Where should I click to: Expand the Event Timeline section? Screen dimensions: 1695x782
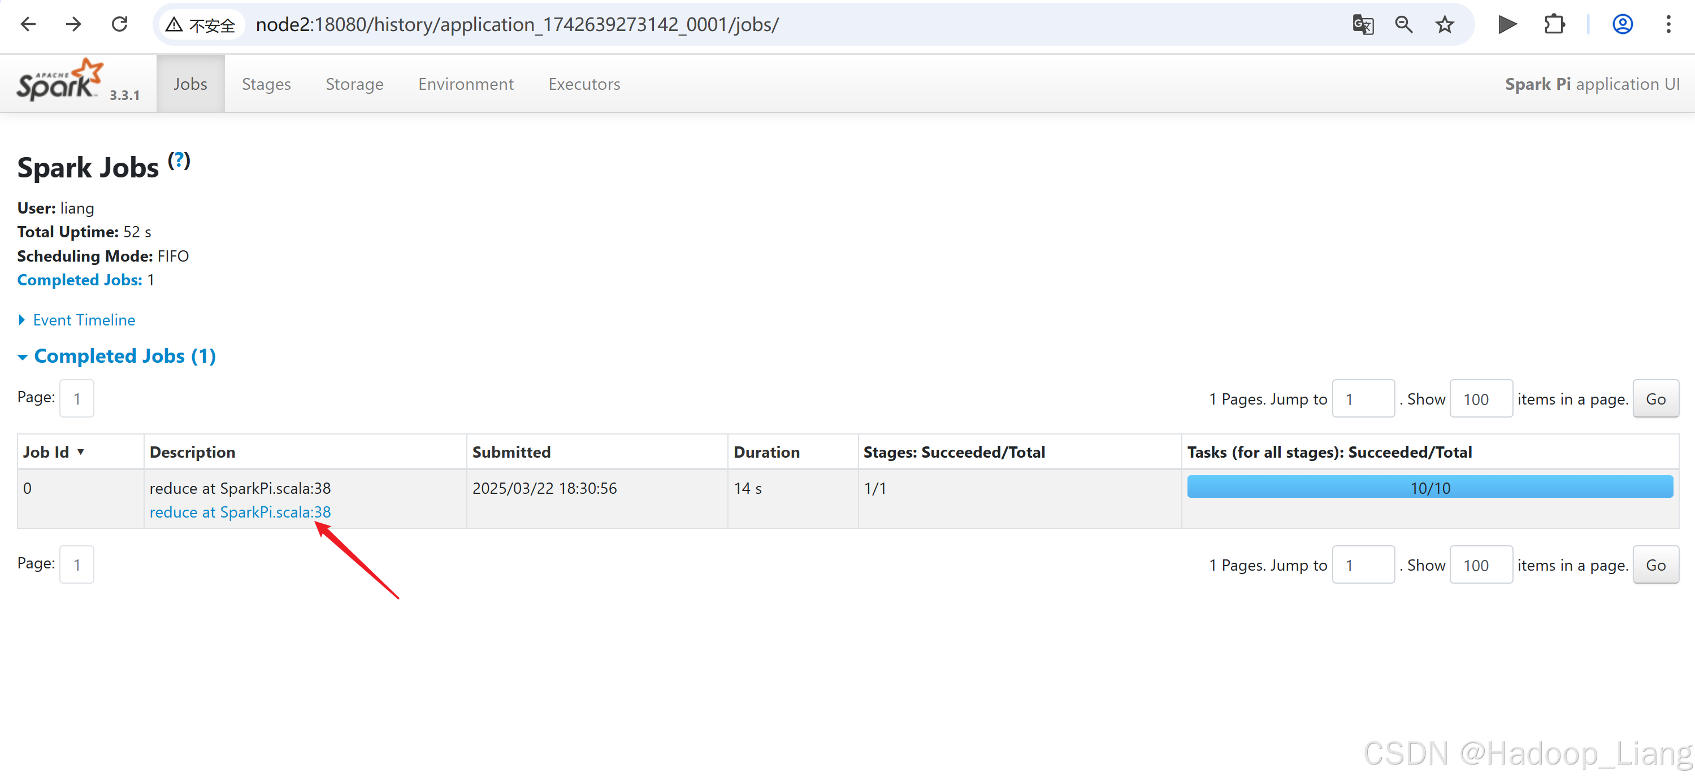click(83, 320)
